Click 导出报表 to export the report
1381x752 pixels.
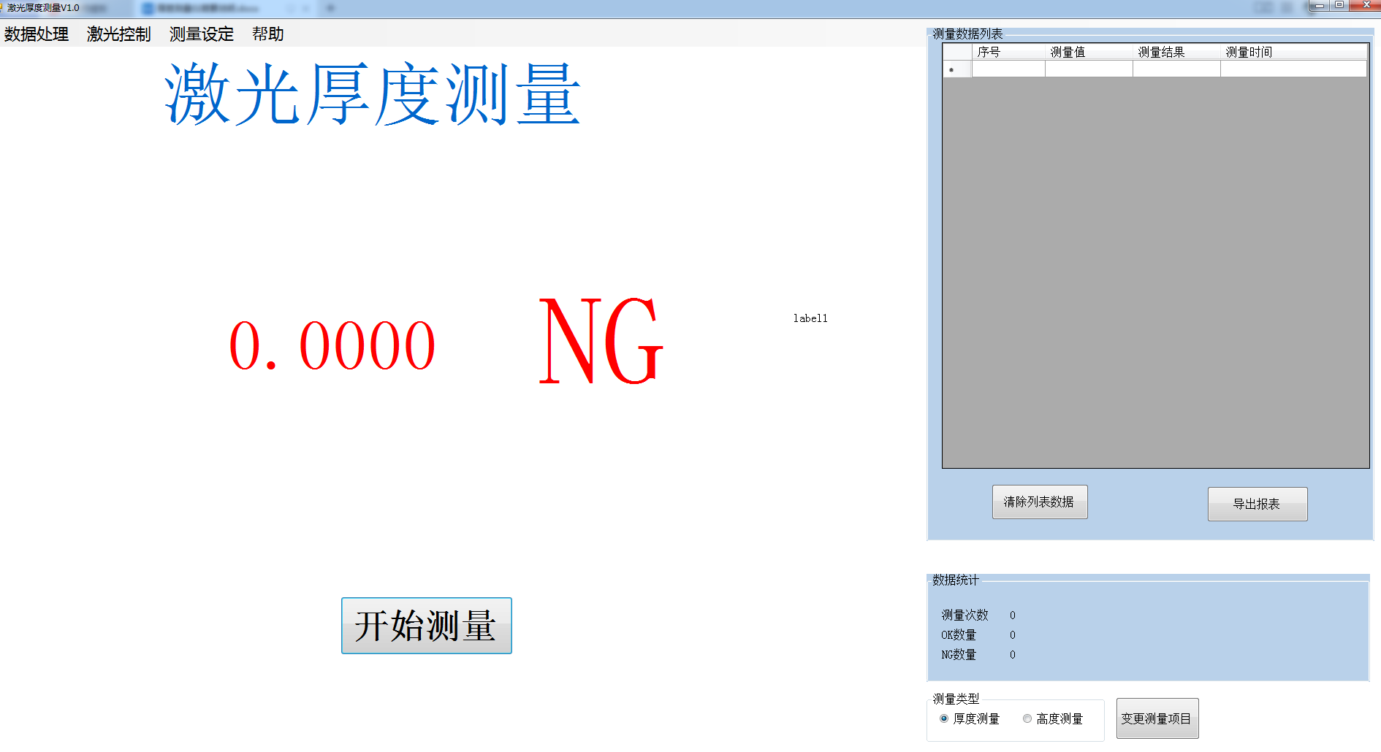1257,504
